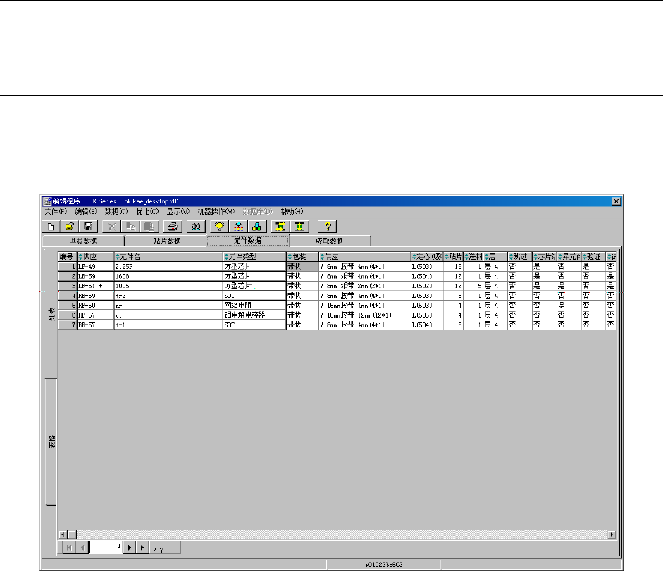
Task: Click the Save floppy disk icon
Action: click(88, 227)
